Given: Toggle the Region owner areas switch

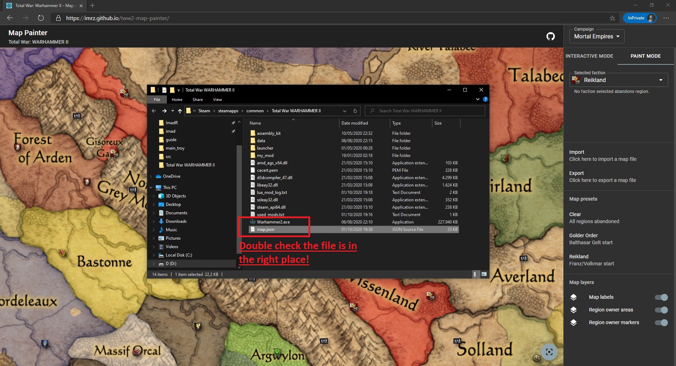Looking at the screenshot, I should point(661,310).
